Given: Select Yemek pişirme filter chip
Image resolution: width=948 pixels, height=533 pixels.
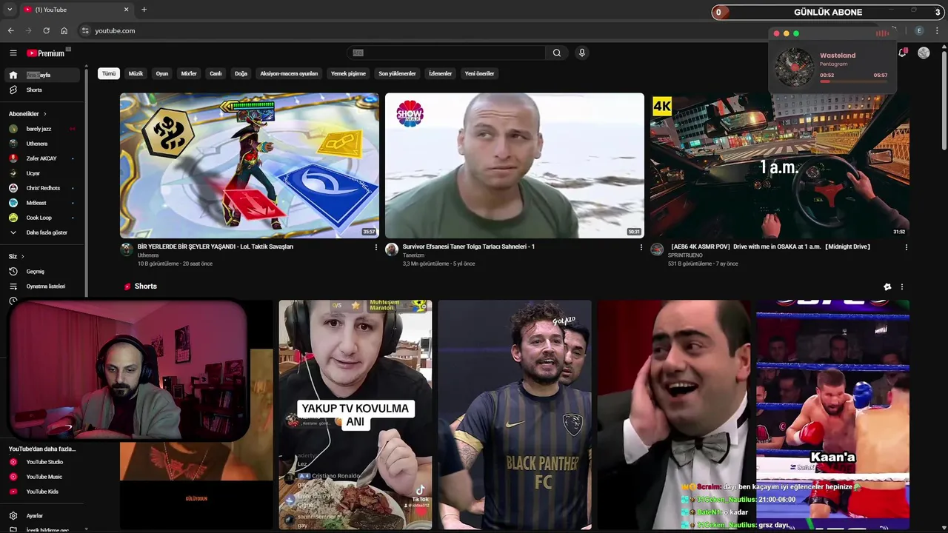Looking at the screenshot, I should click(348, 73).
